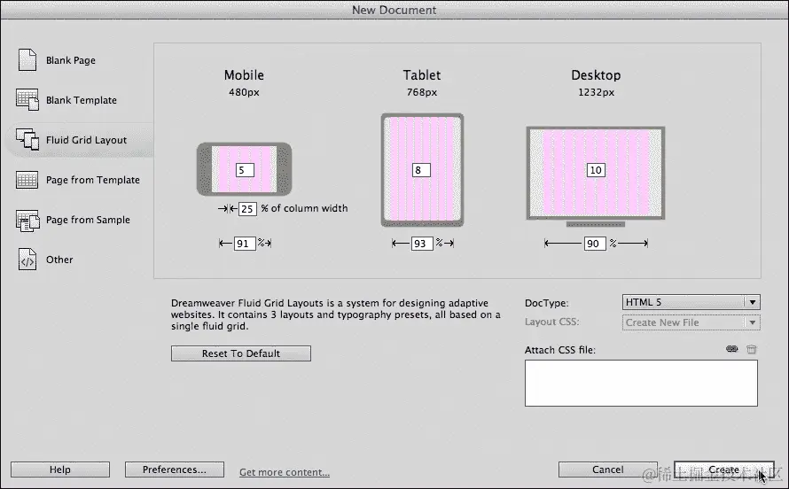This screenshot has width=789, height=489.
Task: Click the Dreamweaver Fluid Grid Layouts description text
Action: click(336, 314)
